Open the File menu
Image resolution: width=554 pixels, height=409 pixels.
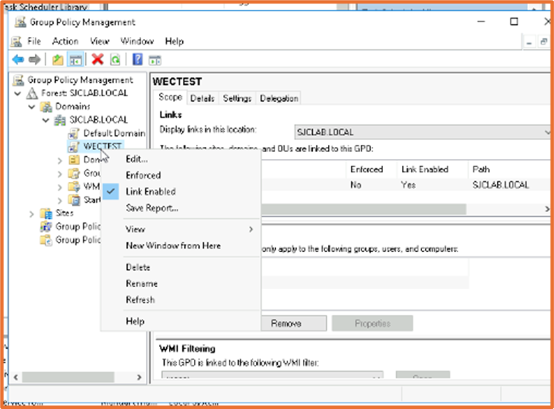[34, 42]
